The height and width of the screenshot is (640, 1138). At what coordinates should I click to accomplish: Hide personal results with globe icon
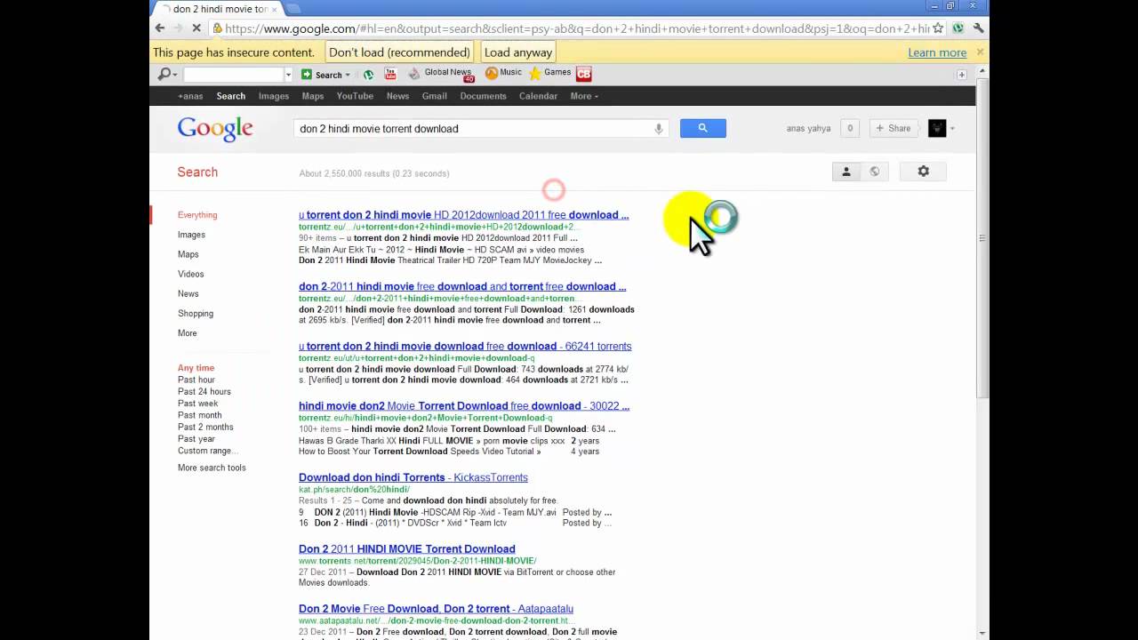tap(875, 172)
